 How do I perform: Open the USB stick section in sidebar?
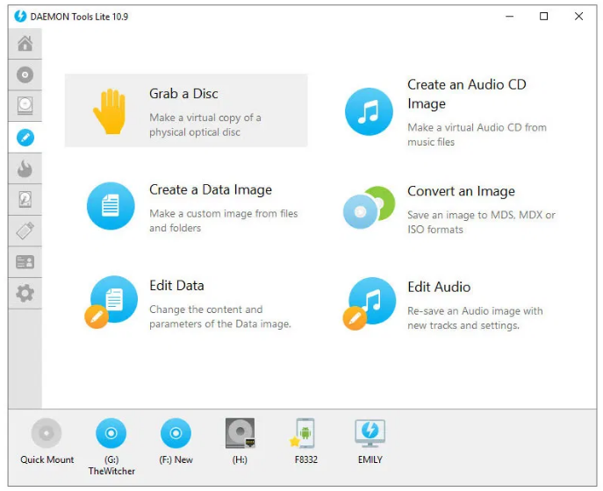tap(25, 231)
